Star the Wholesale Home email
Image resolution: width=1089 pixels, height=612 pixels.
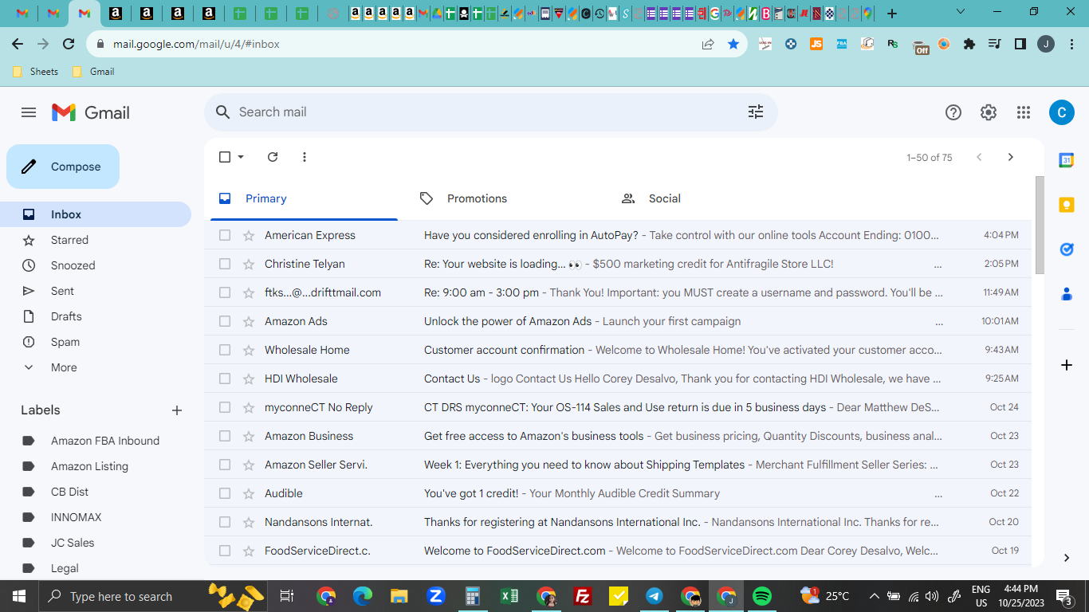(249, 350)
